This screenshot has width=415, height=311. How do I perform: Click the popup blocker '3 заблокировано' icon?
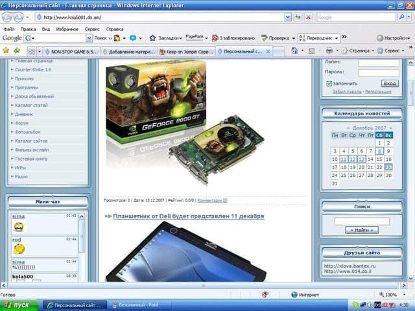(215, 38)
